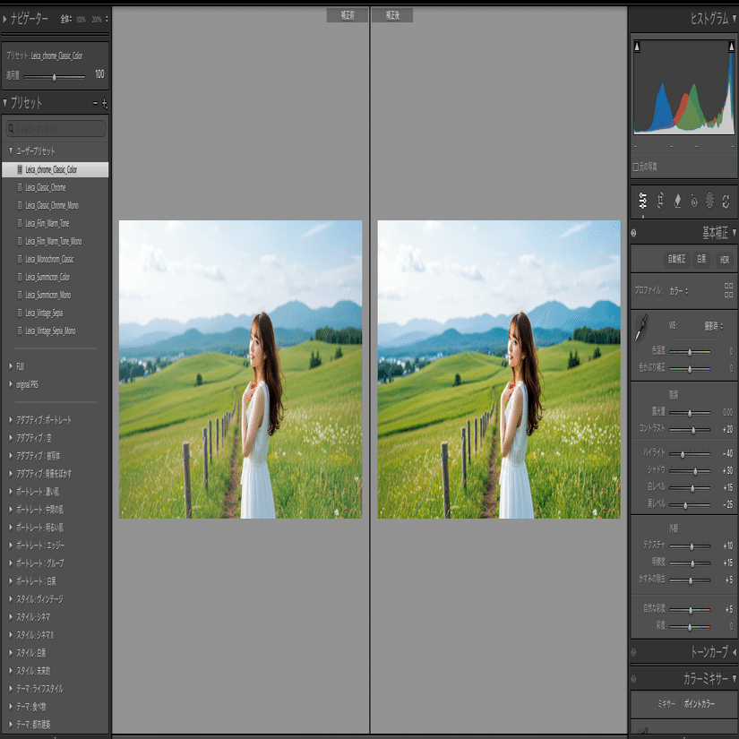Expand the ポートレート:白黒 preset group
Viewport: 739px width, 739px height.
tap(11, 580)
